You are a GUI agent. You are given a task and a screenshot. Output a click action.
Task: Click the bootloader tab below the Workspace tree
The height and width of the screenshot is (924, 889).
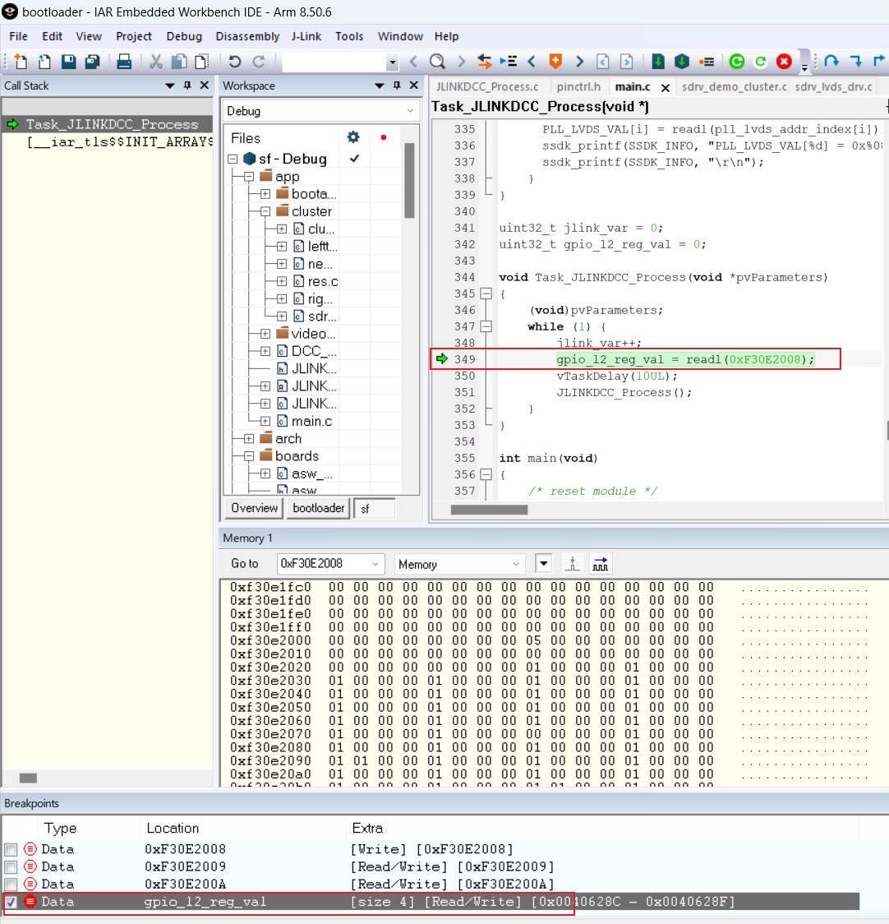[318, 508]
